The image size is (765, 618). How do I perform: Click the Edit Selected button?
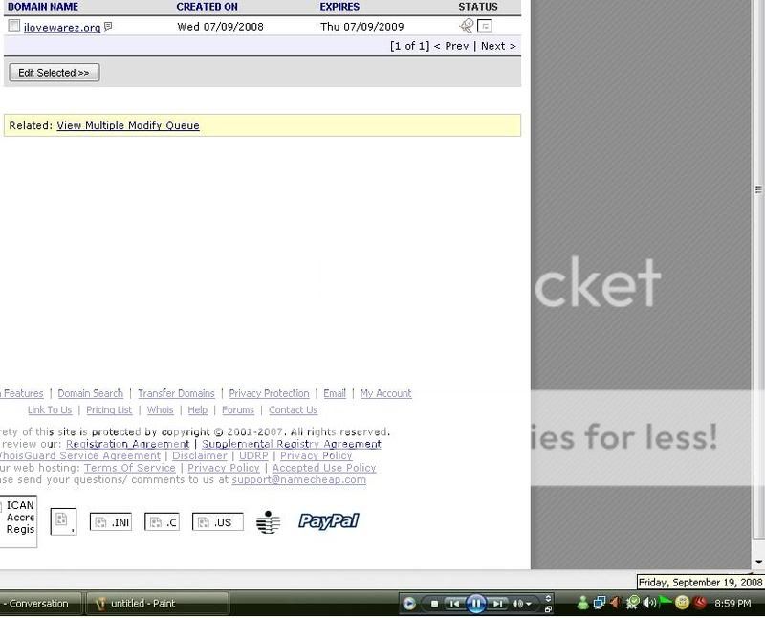(x=54, y=73)
